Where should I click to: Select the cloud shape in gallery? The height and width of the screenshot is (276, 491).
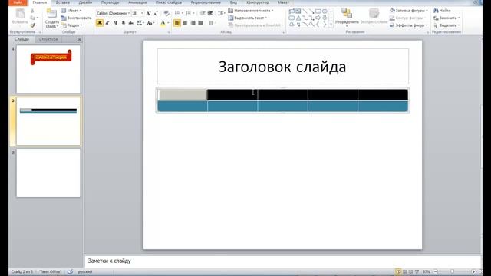pos(292,25)
